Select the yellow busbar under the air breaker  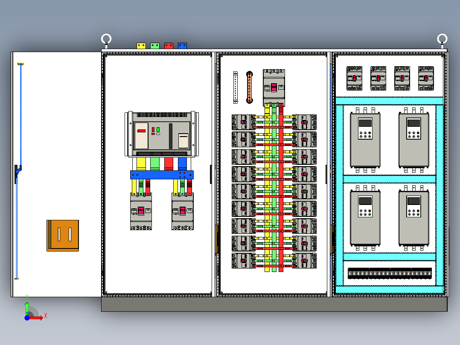141,164
